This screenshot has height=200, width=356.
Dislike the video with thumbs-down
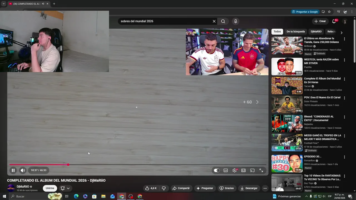pos(164,188)
